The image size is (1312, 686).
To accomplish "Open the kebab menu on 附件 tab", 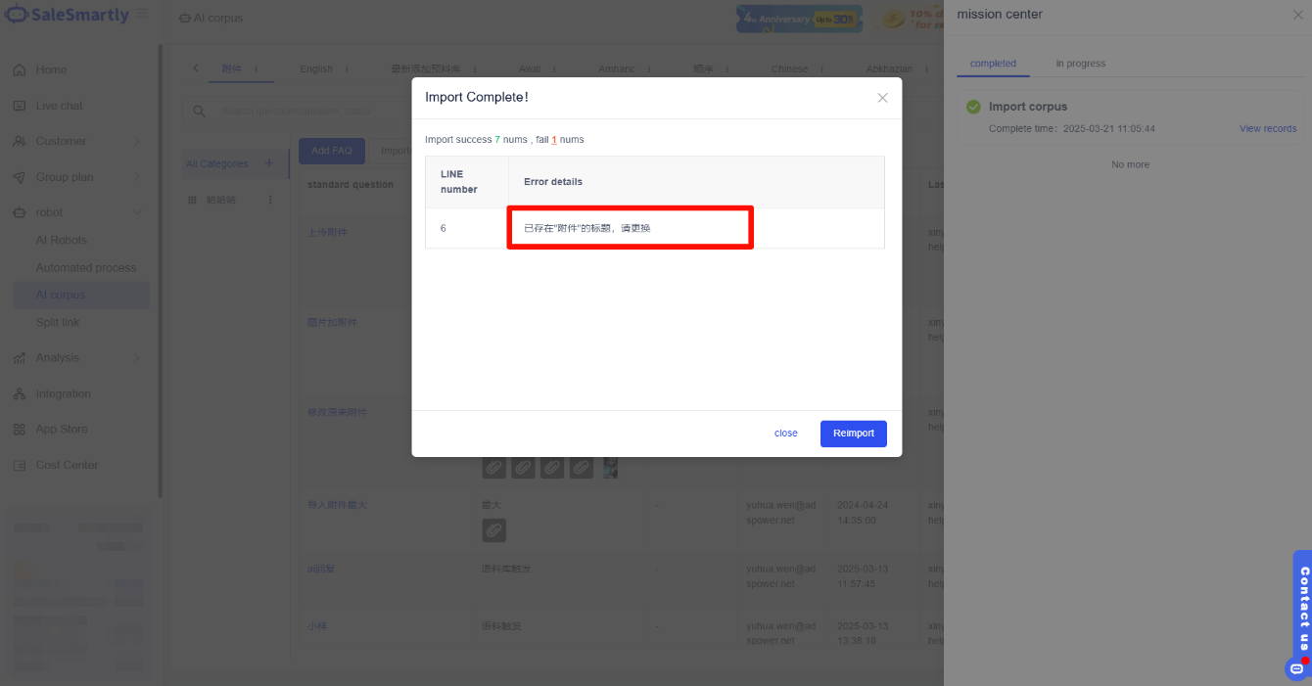I will (x=257, y=69).
